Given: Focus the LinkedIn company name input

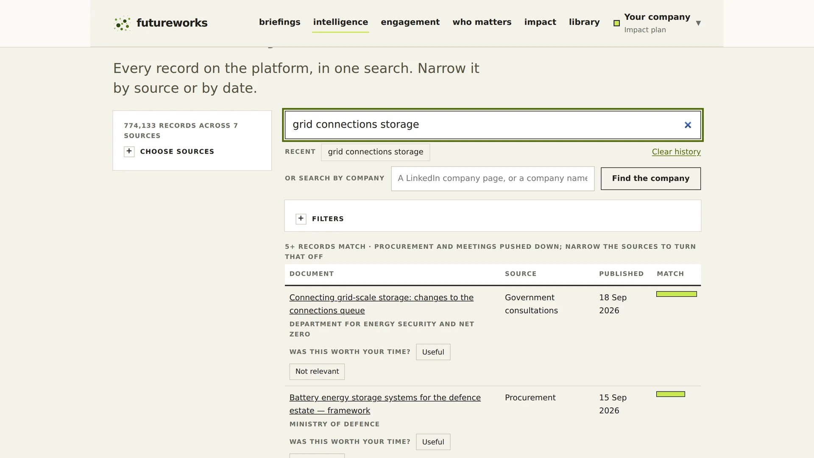Looking at the screenshot, I should click(493, 179).
